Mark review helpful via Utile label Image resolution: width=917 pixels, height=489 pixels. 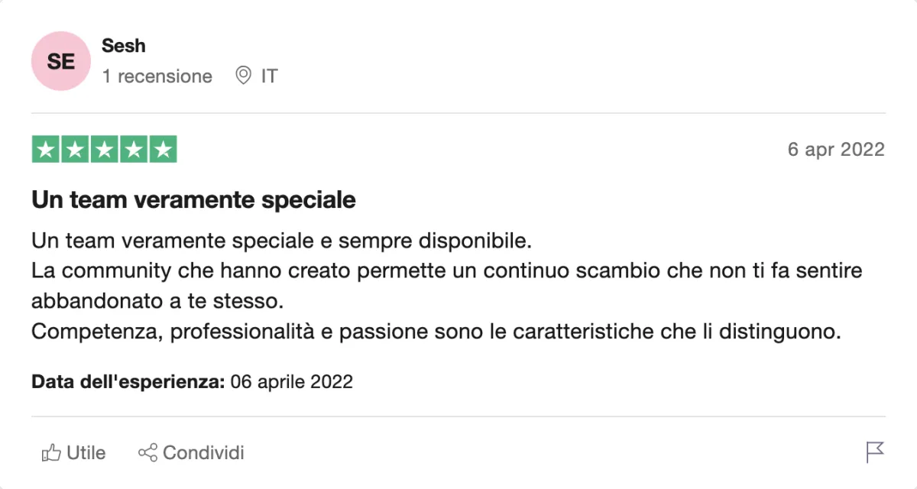pyautogui.click(x=86, y=453)
